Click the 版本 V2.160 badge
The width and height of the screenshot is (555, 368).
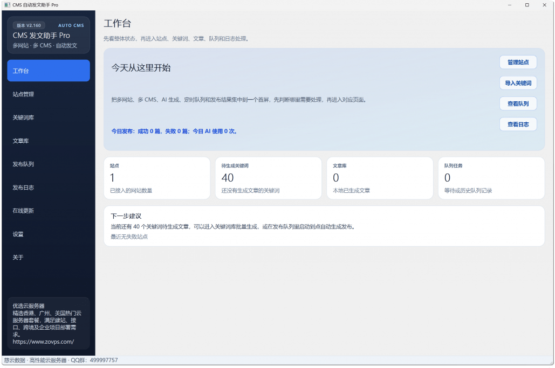(x=29, y=25)
